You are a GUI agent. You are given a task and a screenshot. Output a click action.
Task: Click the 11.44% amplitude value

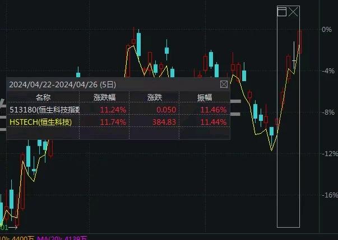214,122
